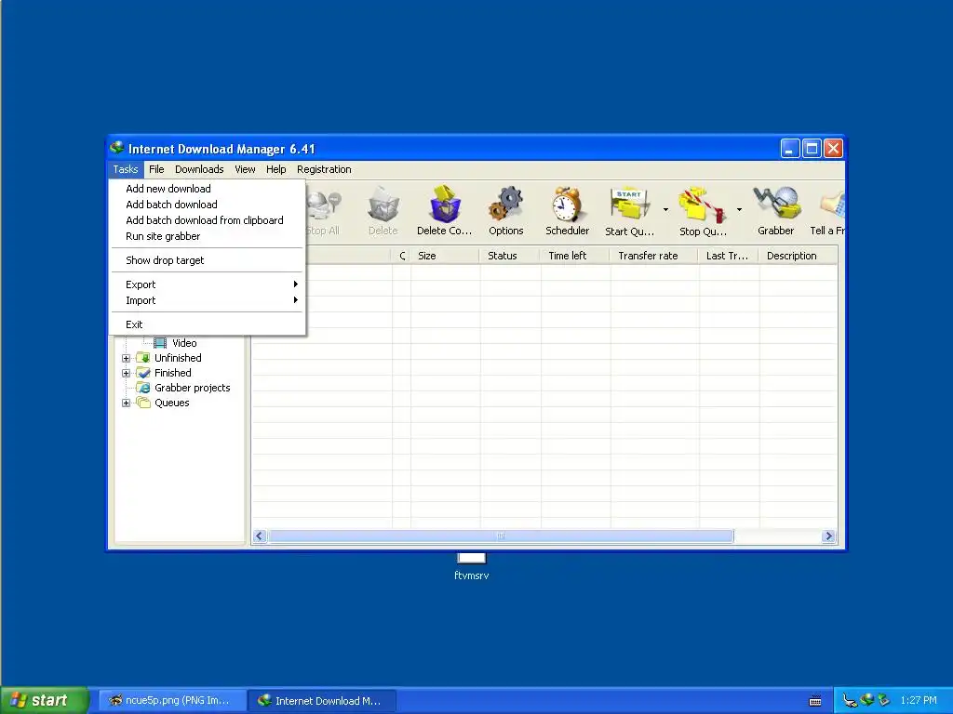Click the scrollbar right arrow

coord(828,536)
